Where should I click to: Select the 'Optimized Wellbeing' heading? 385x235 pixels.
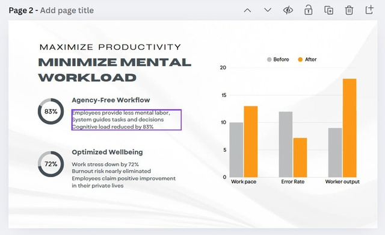(x=107, y=152)
